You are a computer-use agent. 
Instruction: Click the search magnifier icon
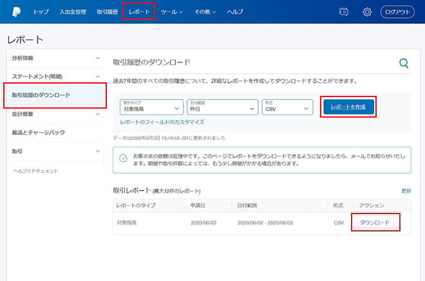click(404, 62)
